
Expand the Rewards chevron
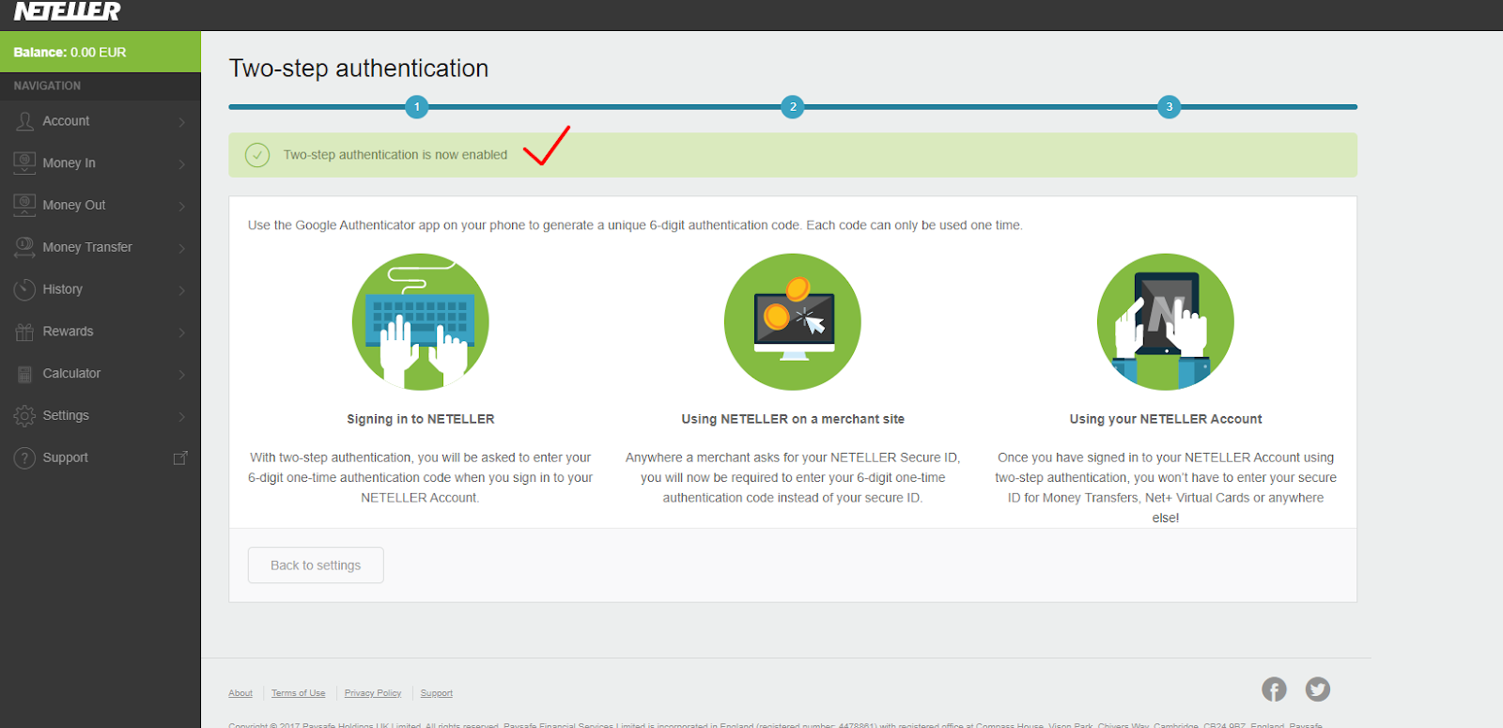click(x=181, y=333)
